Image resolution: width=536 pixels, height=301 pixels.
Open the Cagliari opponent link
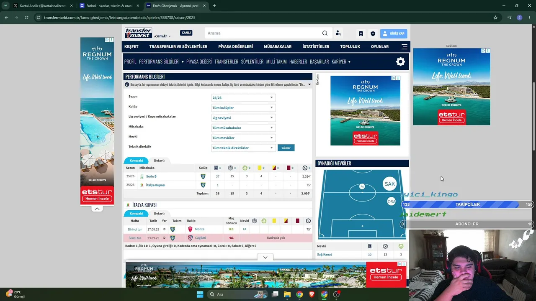(201, 238)
